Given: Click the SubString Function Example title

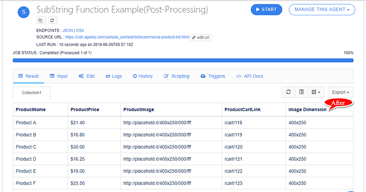Looking at the screenshot, I should 122,10.
